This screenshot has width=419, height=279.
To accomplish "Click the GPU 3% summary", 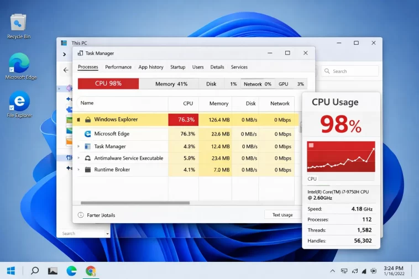I will pyautogui.click(x=291, y=84).
